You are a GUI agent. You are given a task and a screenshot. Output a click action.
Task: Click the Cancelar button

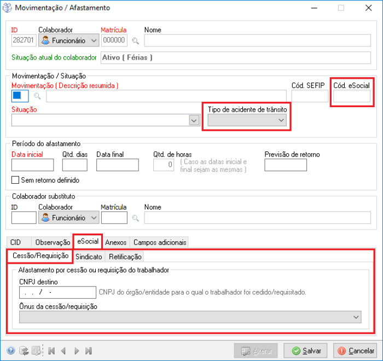coord(355,351)
